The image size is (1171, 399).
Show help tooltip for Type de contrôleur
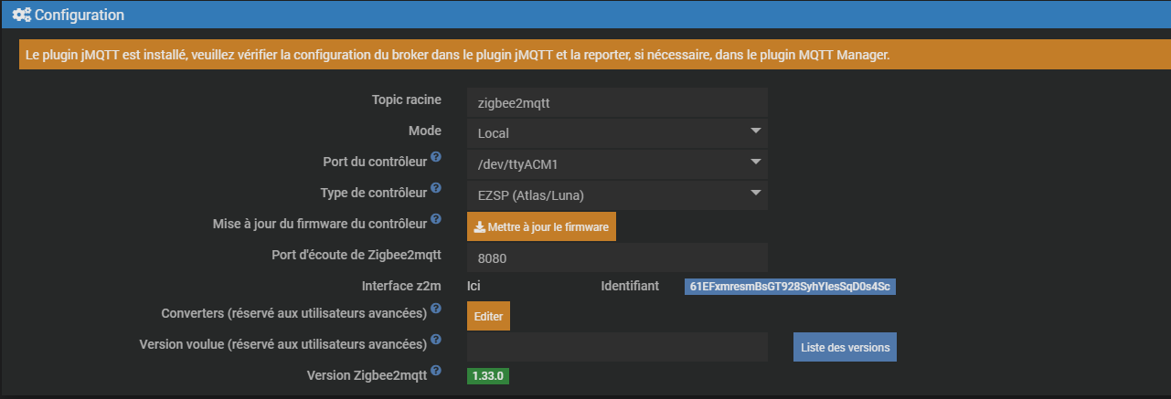(436, 189)
